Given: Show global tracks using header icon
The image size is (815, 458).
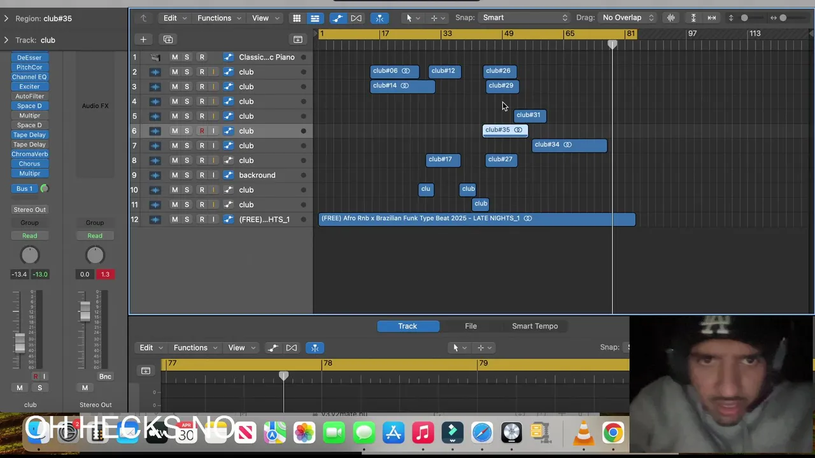Looking at the screenshot, I should (x=297, y=39).
